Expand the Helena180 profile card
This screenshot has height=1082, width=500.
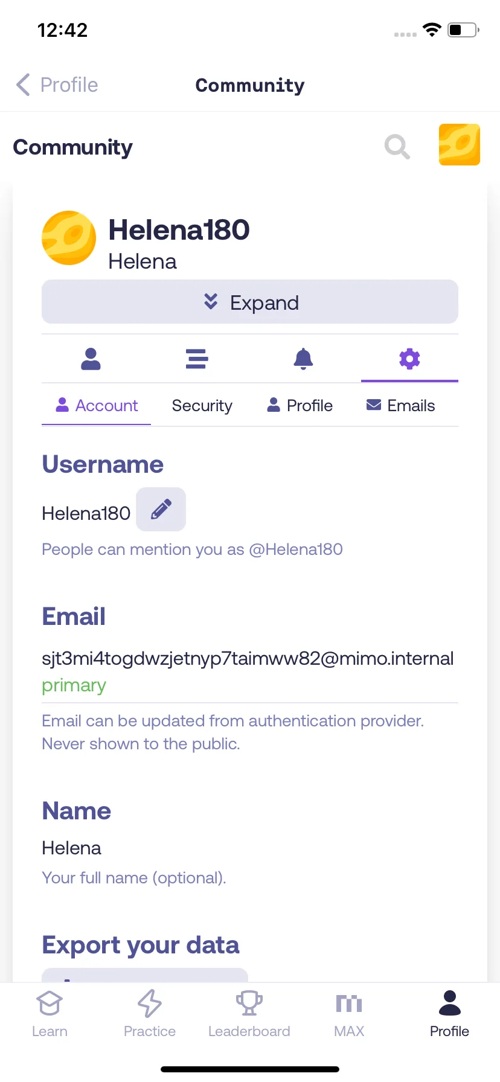click(x=250, y=302)
